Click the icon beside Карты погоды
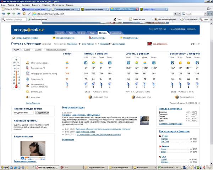 pyautogui.click(x=90, y=38)
